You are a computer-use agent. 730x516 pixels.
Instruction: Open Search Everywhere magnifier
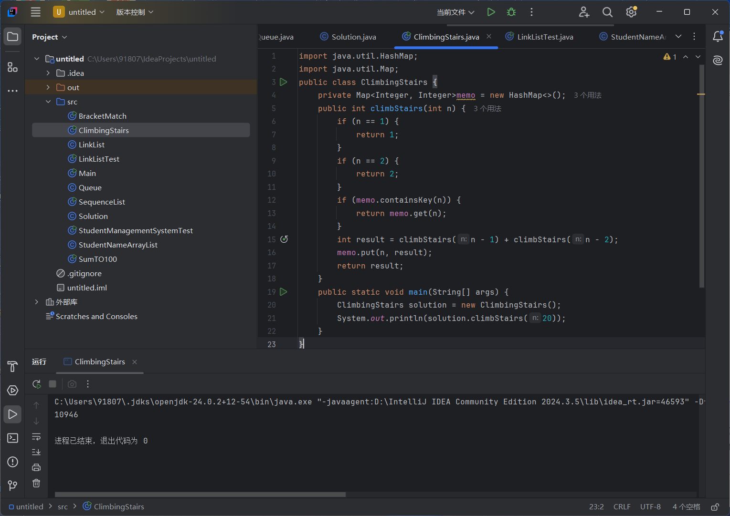[607, 12]
